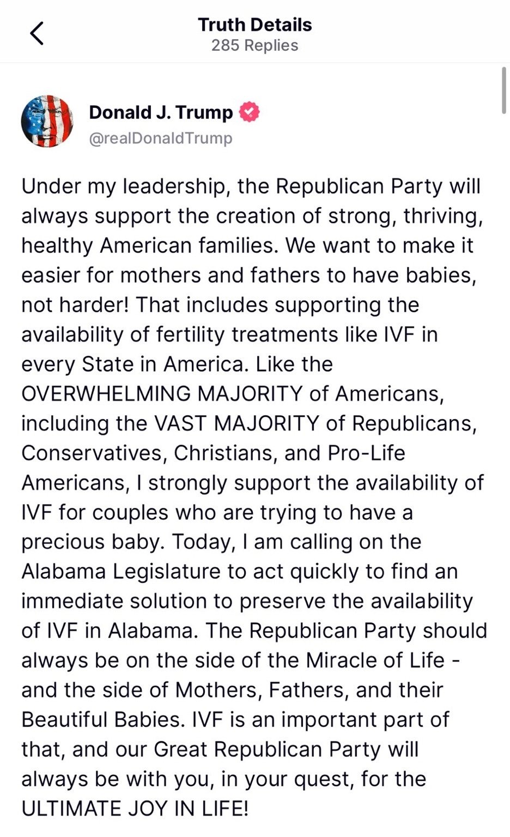The image size is (510, 837).
Task: Click "ULTIMATE JOY IN LIFE!" closing line
Action: coord(135,808)
